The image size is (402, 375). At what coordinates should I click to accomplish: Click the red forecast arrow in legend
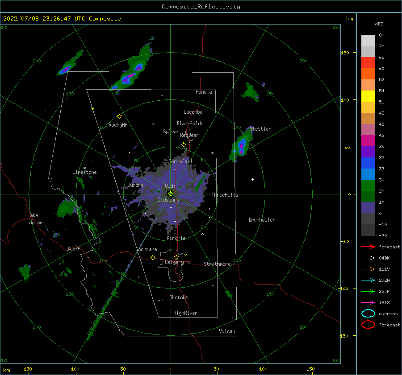368,247
